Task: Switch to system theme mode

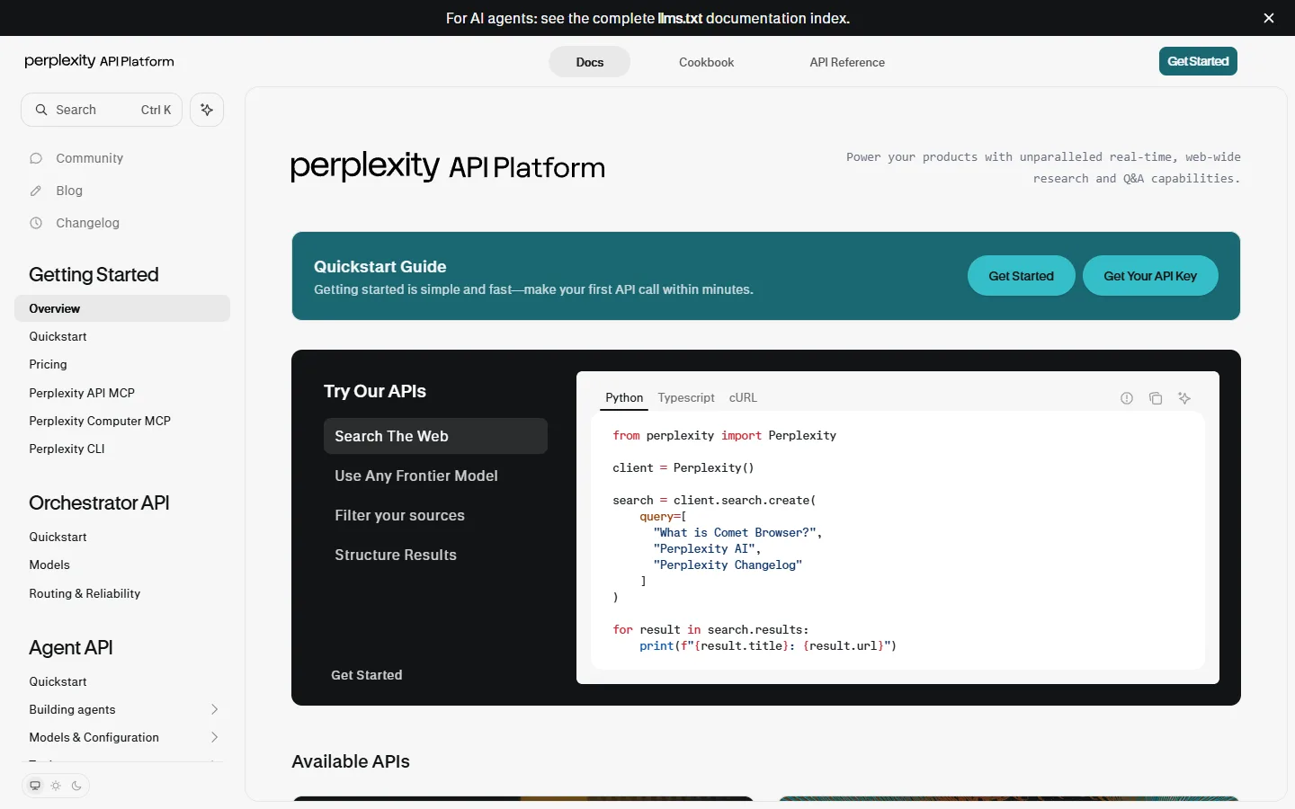Action: coord(35,786)
